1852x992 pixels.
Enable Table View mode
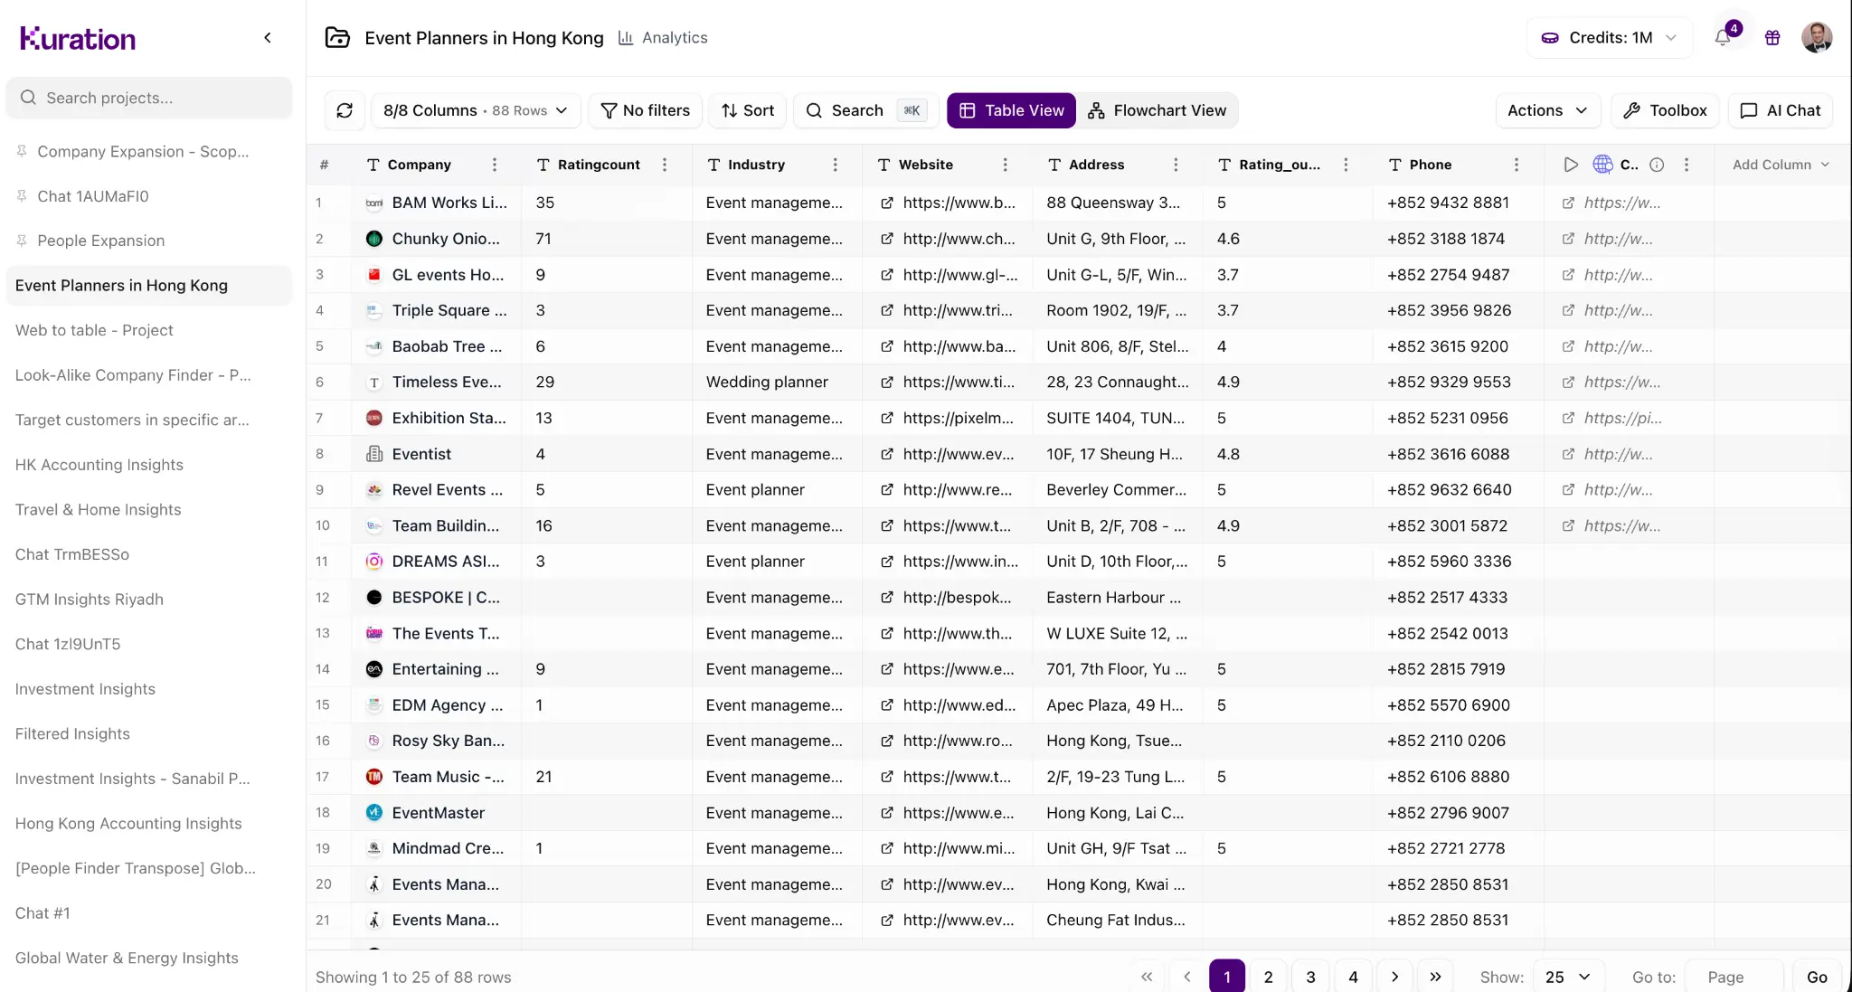point(1011,110)
